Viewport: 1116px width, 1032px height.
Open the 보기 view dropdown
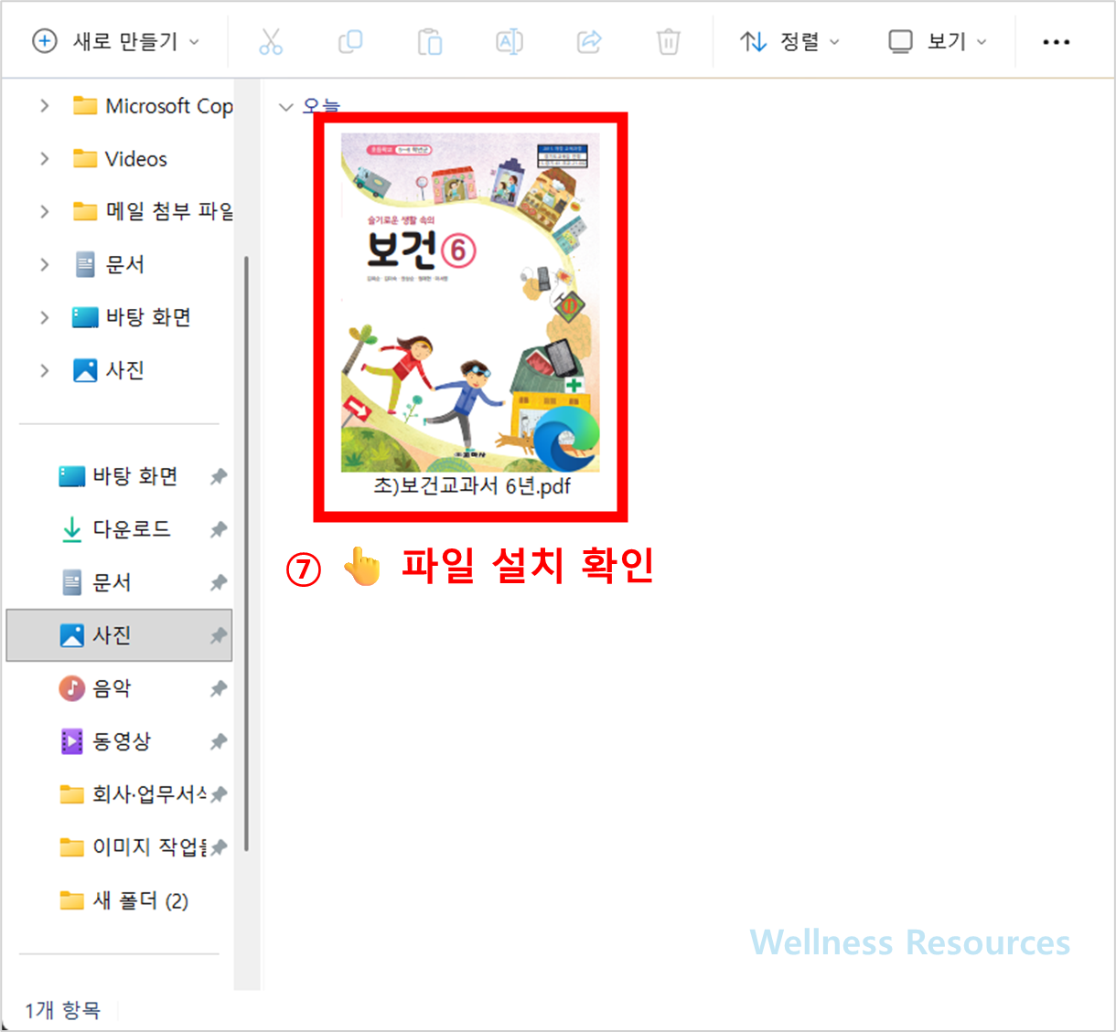tap(939, 41)
